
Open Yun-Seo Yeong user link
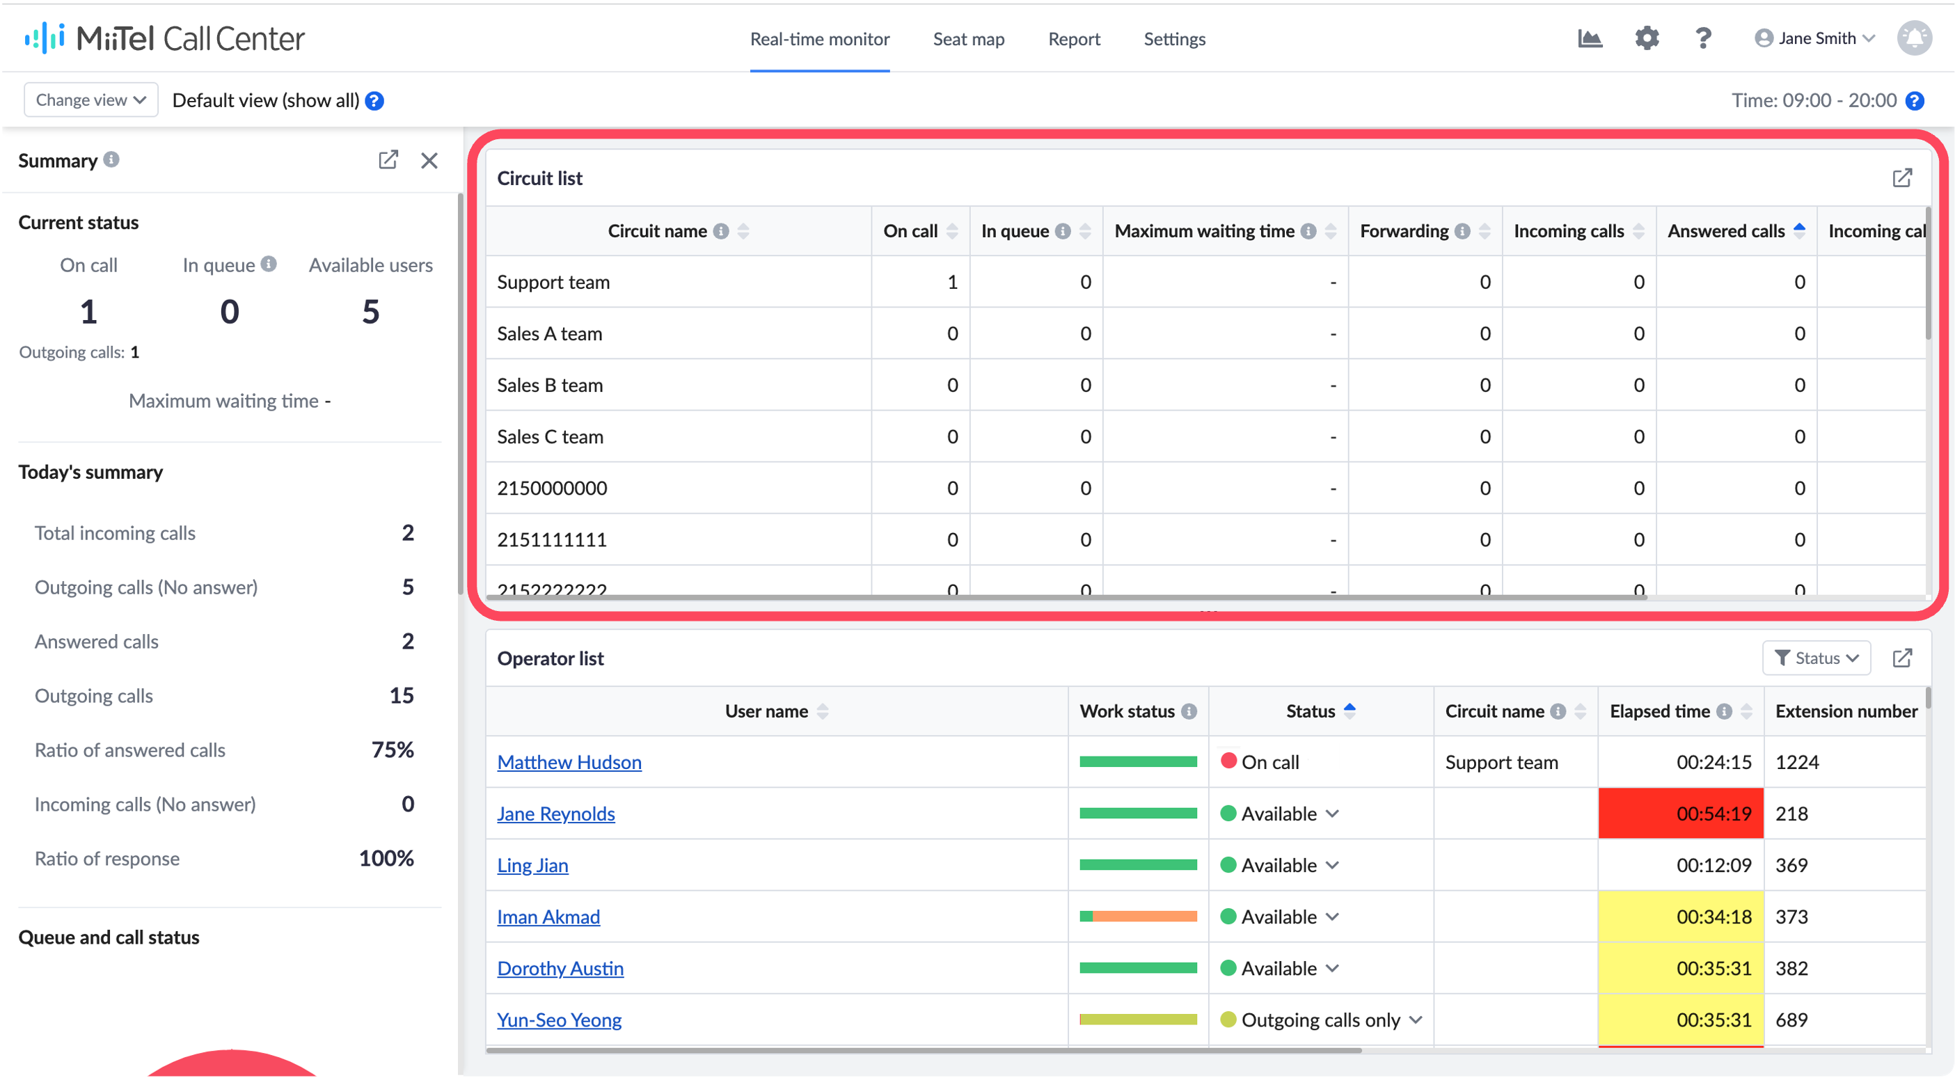tap(560, 1020)
